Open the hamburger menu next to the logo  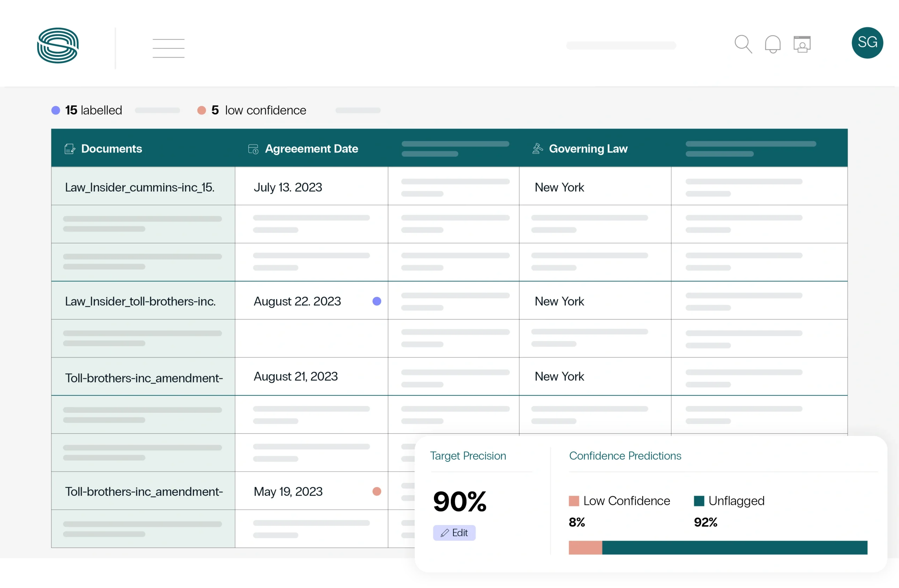pyautogui.click(x=168, y=48)
